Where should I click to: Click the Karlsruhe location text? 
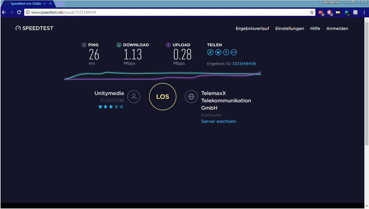[211, 115]
